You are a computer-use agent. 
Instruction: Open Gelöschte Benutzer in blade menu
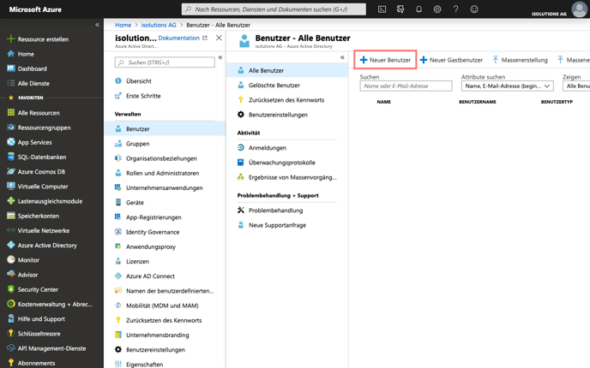click(x=274, y=85)
